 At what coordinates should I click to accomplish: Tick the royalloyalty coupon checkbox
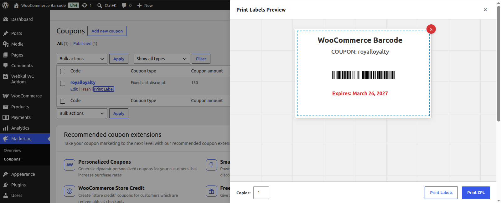tap(63, 83)
